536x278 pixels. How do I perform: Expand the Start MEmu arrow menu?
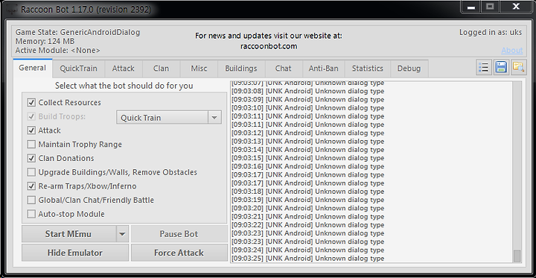pyautogui.click(x=122, y=234)
